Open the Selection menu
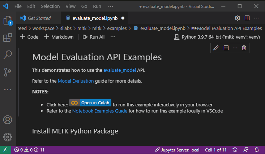 pyautogui.click(x=50, y=6)
